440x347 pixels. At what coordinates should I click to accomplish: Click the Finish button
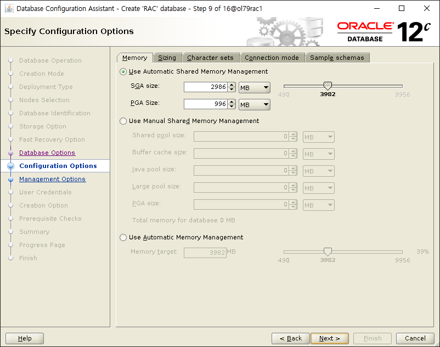pyautogui.click(x=373, y=338)
